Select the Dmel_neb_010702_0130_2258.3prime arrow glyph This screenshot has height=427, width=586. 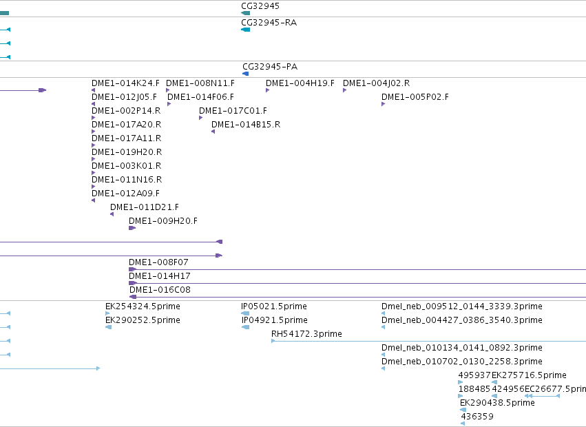click(x=383, y=368)
